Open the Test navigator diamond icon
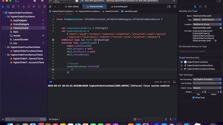 (29, 7)
